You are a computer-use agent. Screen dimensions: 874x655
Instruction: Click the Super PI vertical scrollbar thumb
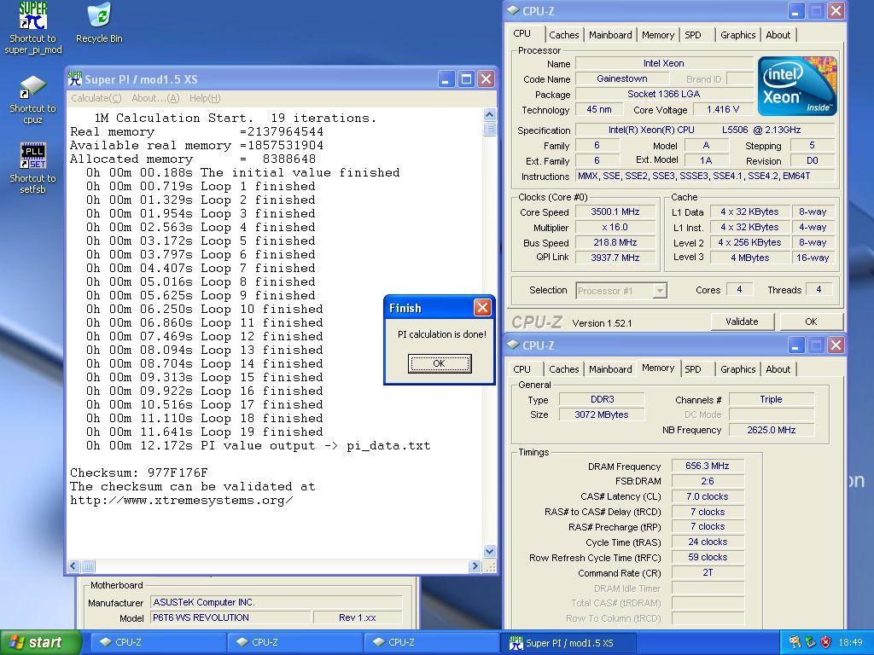(x=489, y=129)
